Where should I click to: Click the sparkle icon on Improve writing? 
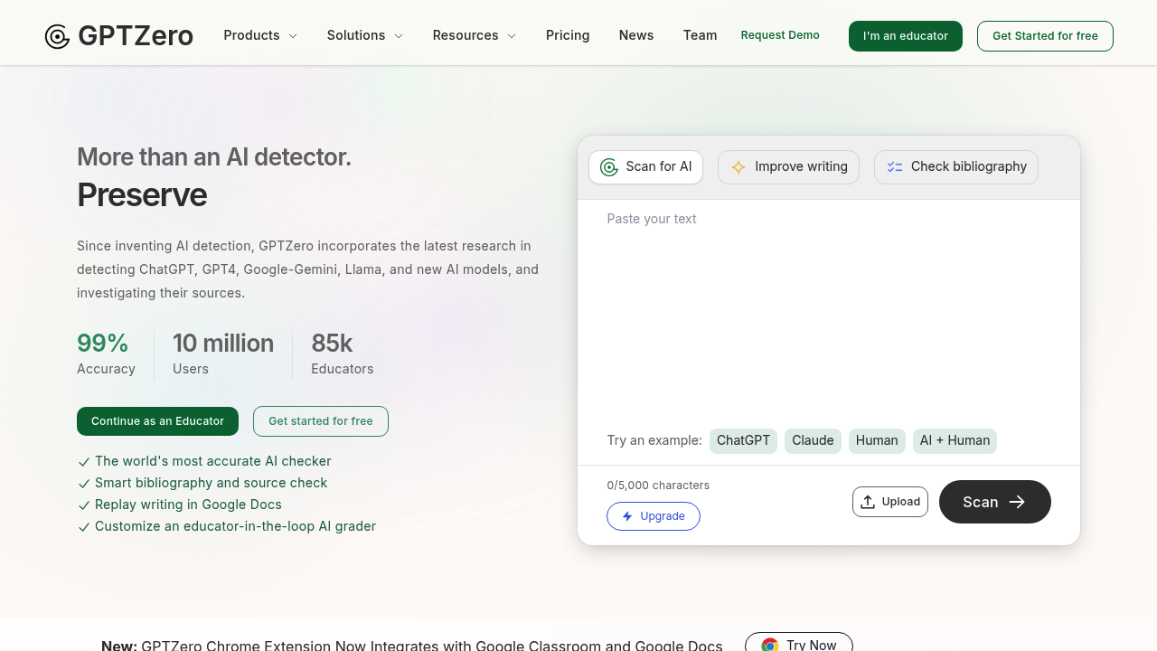(738, 167)
